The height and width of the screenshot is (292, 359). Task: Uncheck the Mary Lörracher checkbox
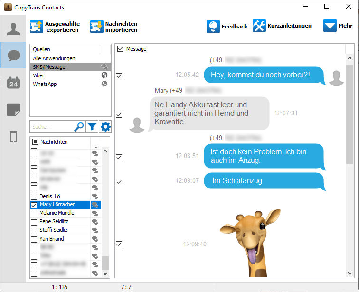coord(34,205)
